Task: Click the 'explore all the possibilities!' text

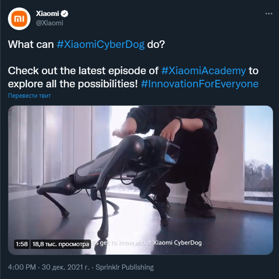Action: (73, 84)
